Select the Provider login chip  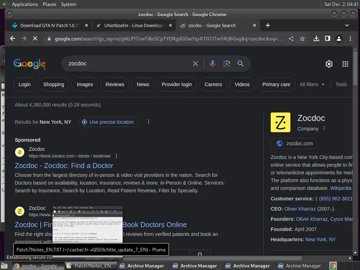177,84
